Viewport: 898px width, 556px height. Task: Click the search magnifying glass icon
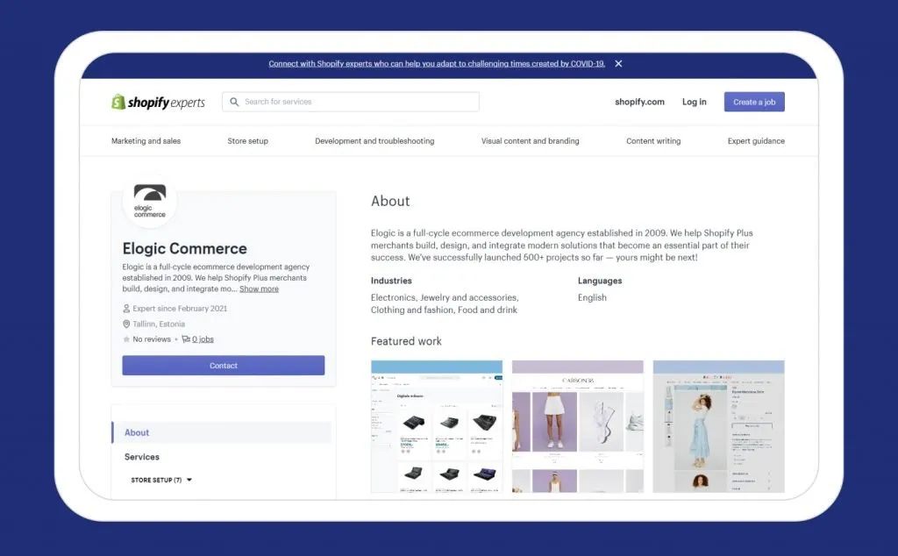233,102
